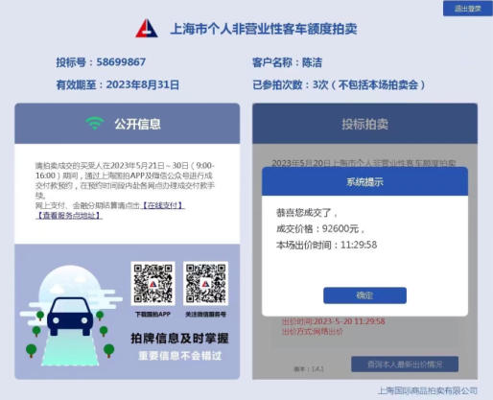Click the red 出价时间 bid time text

[333, 321]
